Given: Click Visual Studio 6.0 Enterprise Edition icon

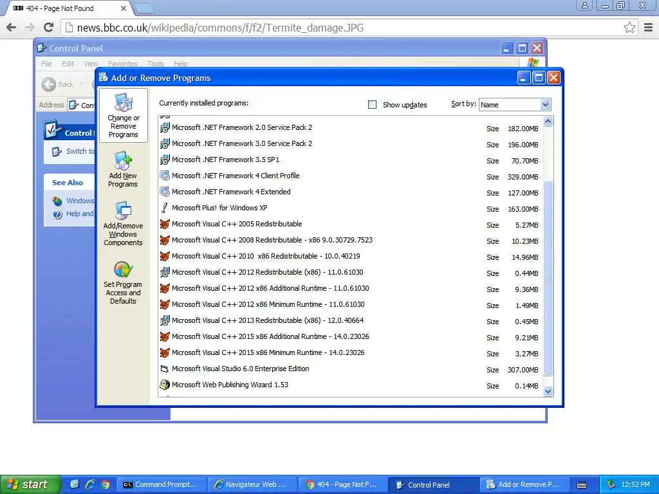Looking at the screenshot, I should click(165, 369).
